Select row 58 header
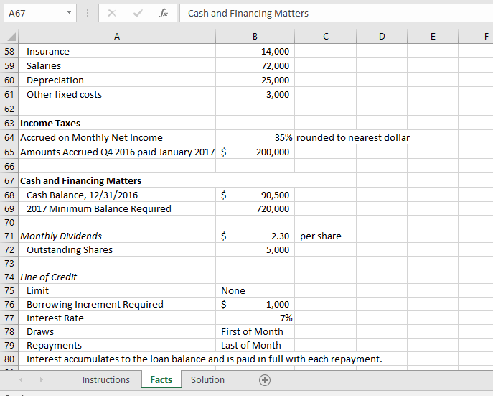The width and height of the screenshot is (493, 396). pos(9,51)
